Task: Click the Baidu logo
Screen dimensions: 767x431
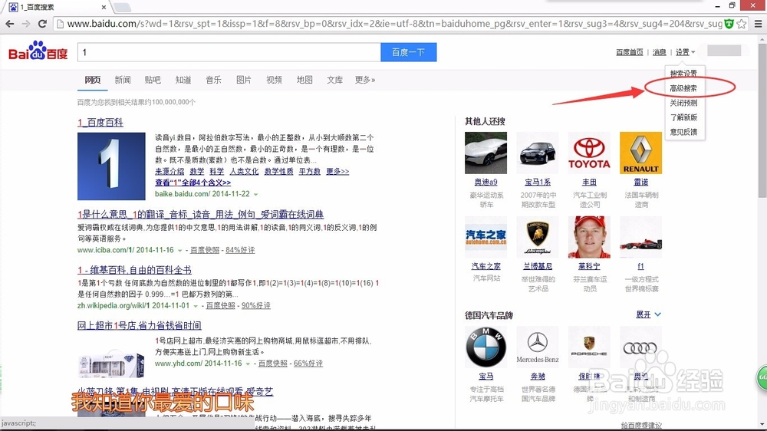Action: [38, 51]
